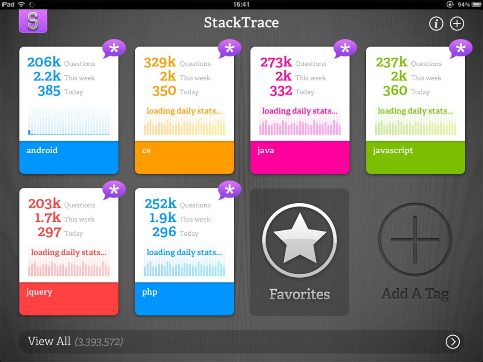Open the info icon in header
483x362 pixels.
[x=436, y=24]
